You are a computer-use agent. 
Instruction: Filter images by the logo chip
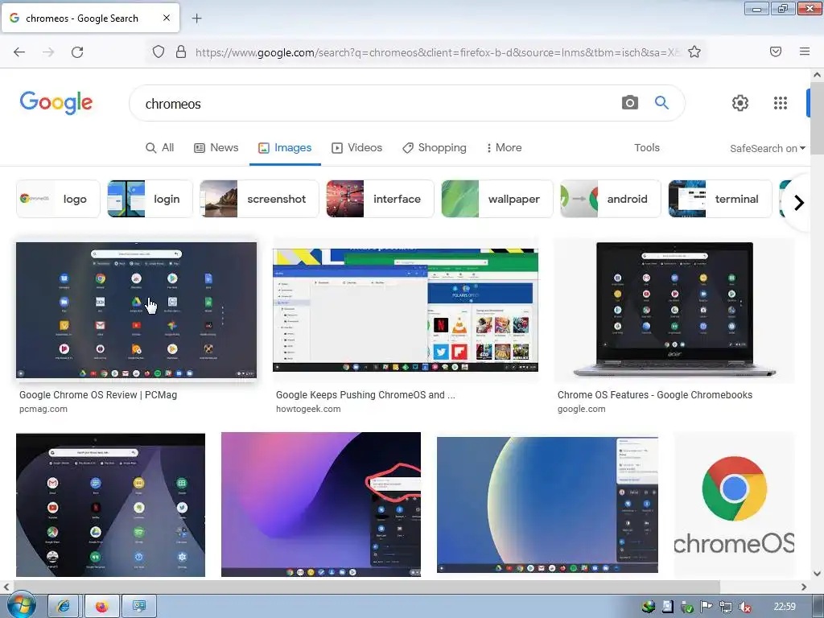click(58, 199)
